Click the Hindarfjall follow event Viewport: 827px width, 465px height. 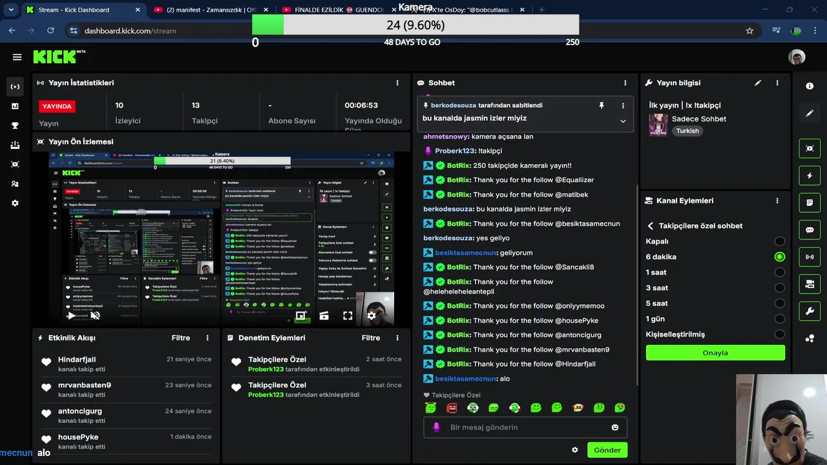point(125,364)
